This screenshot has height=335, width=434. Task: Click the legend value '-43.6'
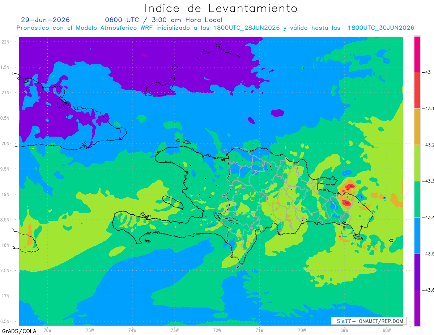[428, 290]
